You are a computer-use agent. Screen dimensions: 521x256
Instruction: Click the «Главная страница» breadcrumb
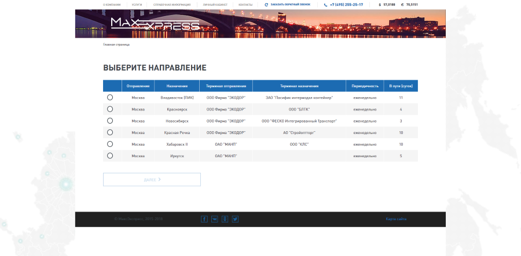click(x=116, y=44)
